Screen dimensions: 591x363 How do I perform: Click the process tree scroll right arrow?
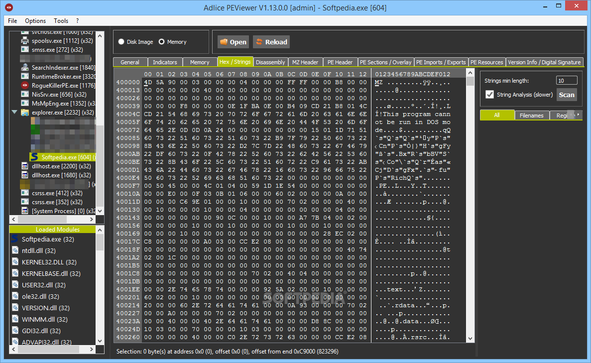tap(92, 219)
